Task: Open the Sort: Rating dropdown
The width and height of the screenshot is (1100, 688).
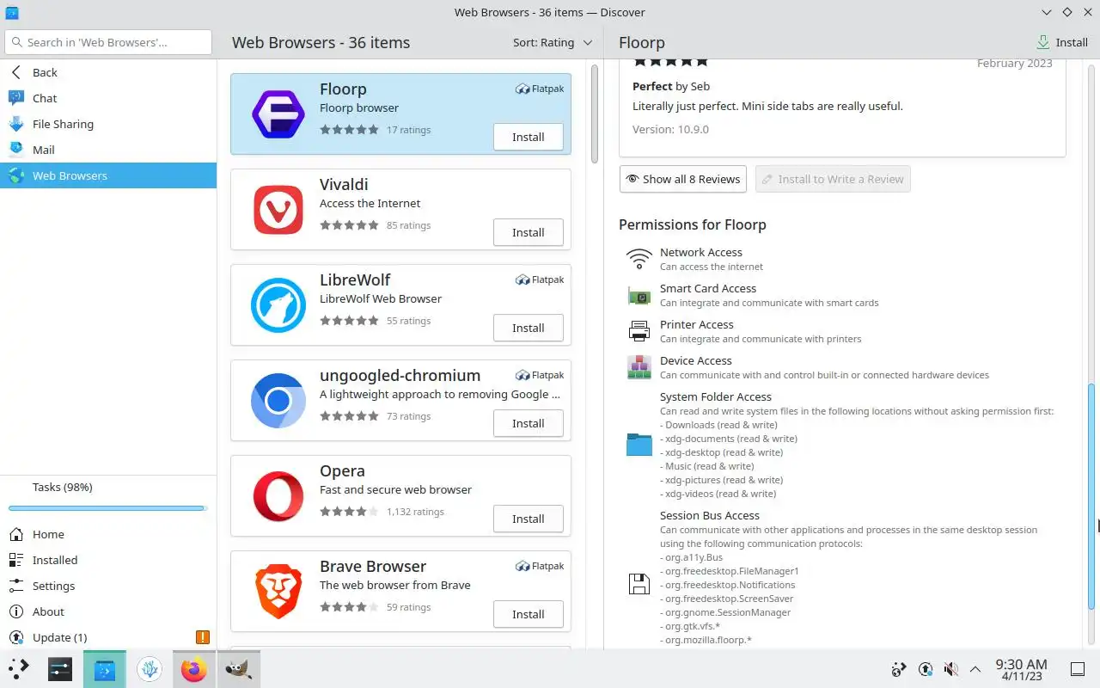Action: coord(553,42)
